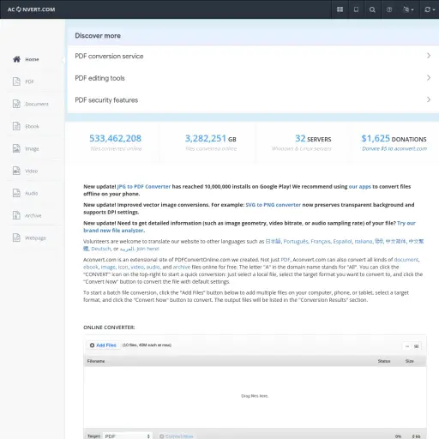Click the Drag files here drop area
The image size is (439, 439).
tap(255, 396)
